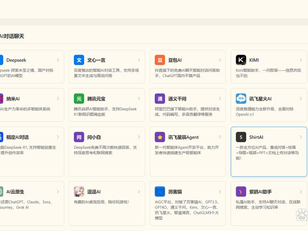
Task: Click description '腾讯自研AI智能助手'
Action: [x=105, y=112]
